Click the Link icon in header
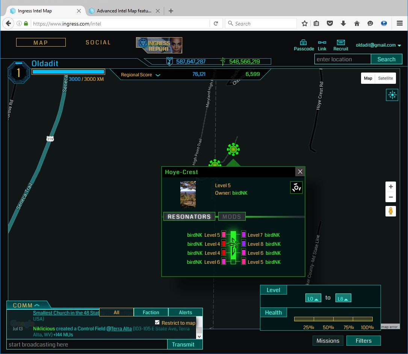This screenshot has height=354, width=408. click(322, 42)
